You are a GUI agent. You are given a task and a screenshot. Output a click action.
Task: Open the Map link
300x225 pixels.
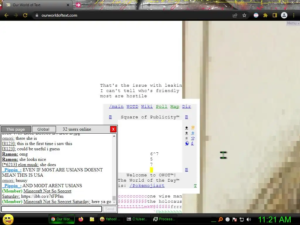pyautogui.click(x=175, y=106)
